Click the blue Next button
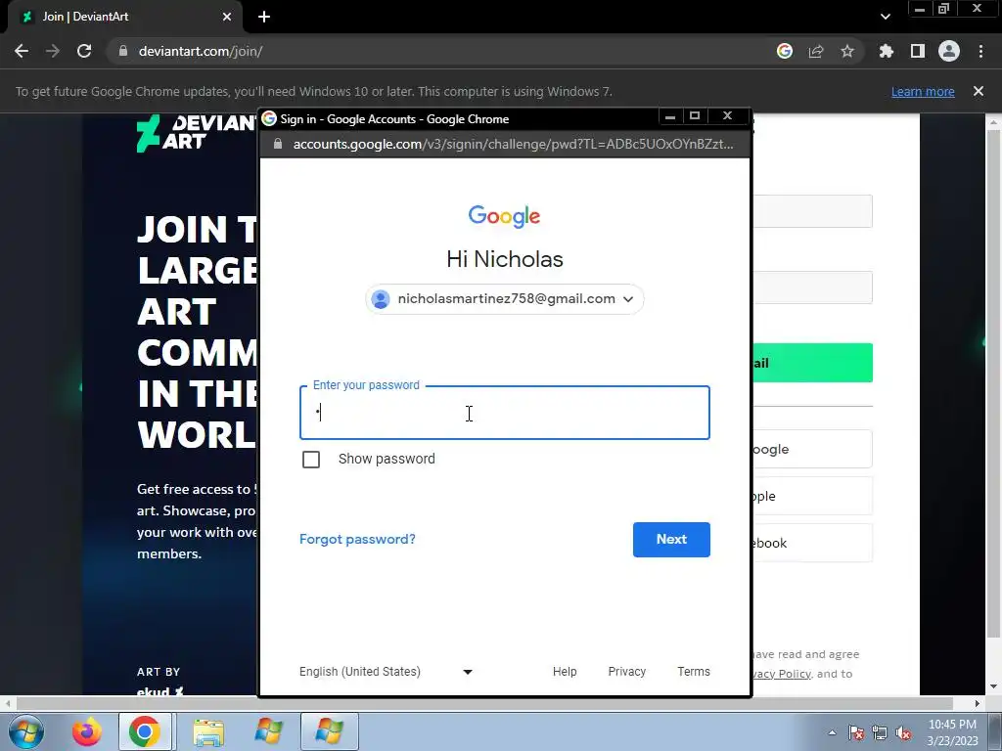 [x=671, y=540]
